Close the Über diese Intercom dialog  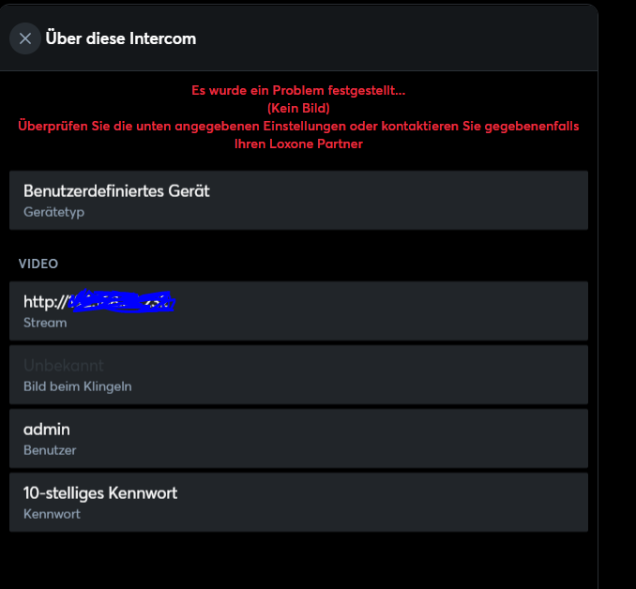[25, 38]
